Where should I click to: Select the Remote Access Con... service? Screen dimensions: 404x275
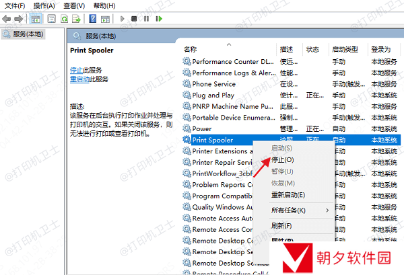click(x=217, y=229)
